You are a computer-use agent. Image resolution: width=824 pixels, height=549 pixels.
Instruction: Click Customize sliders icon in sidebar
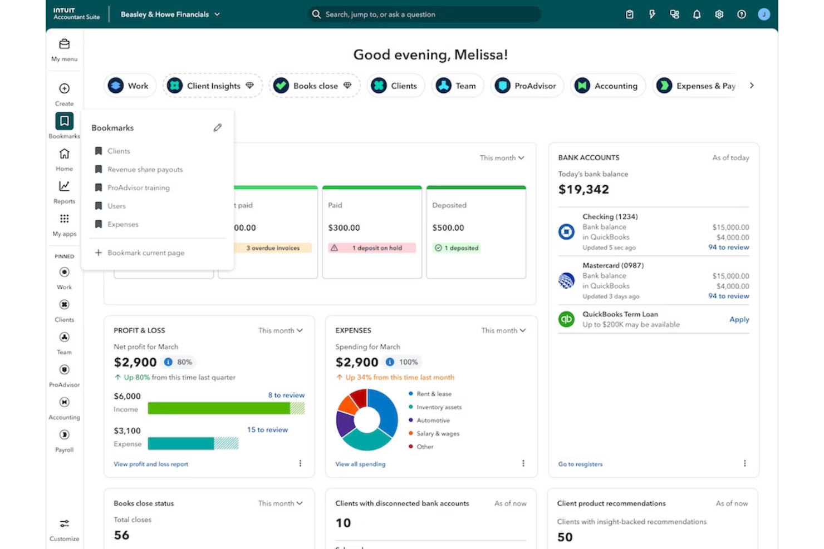point(65,523)
